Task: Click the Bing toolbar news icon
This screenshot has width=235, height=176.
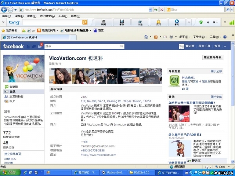Action: [x=104, y=22]
